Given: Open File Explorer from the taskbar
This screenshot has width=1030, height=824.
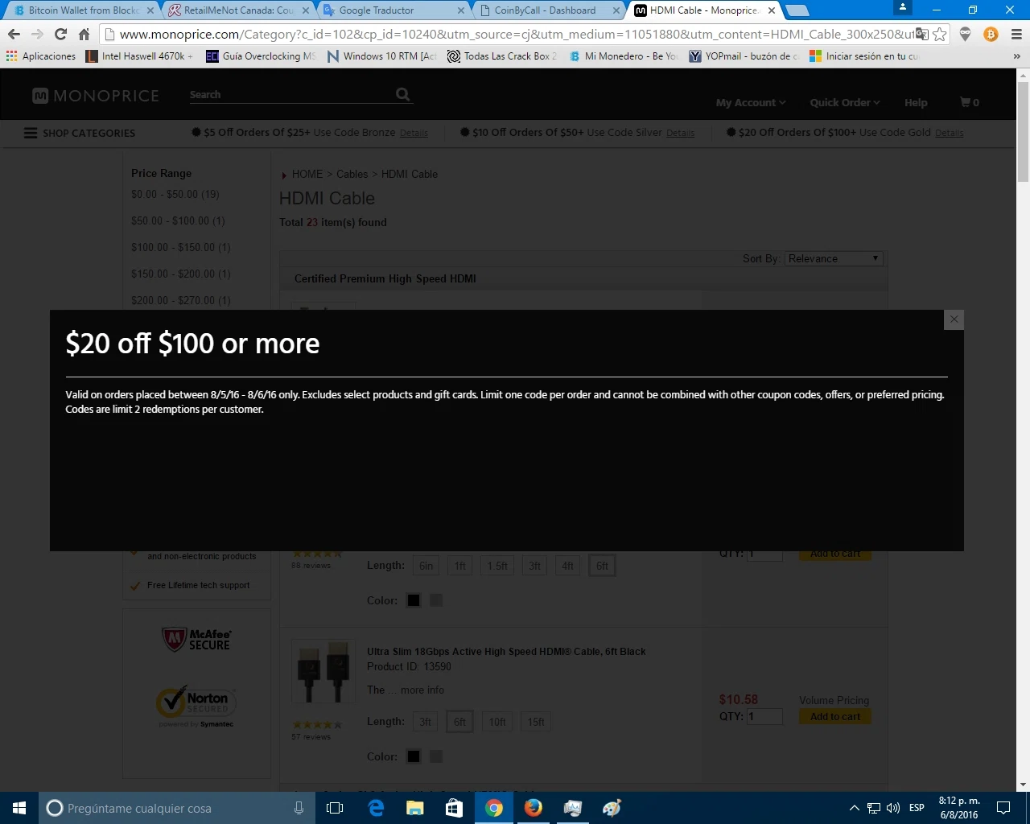Looking at the screenshot, I should (414, 808).
